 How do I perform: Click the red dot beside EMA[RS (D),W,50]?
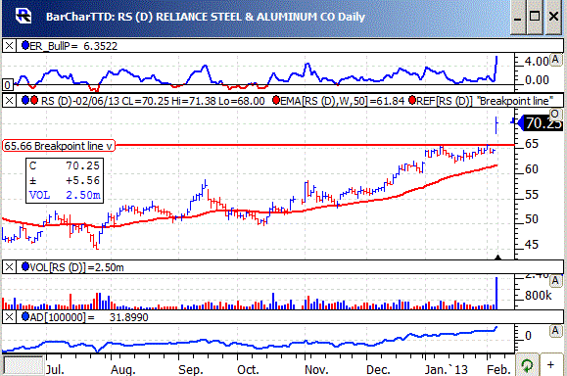[276, 100]
